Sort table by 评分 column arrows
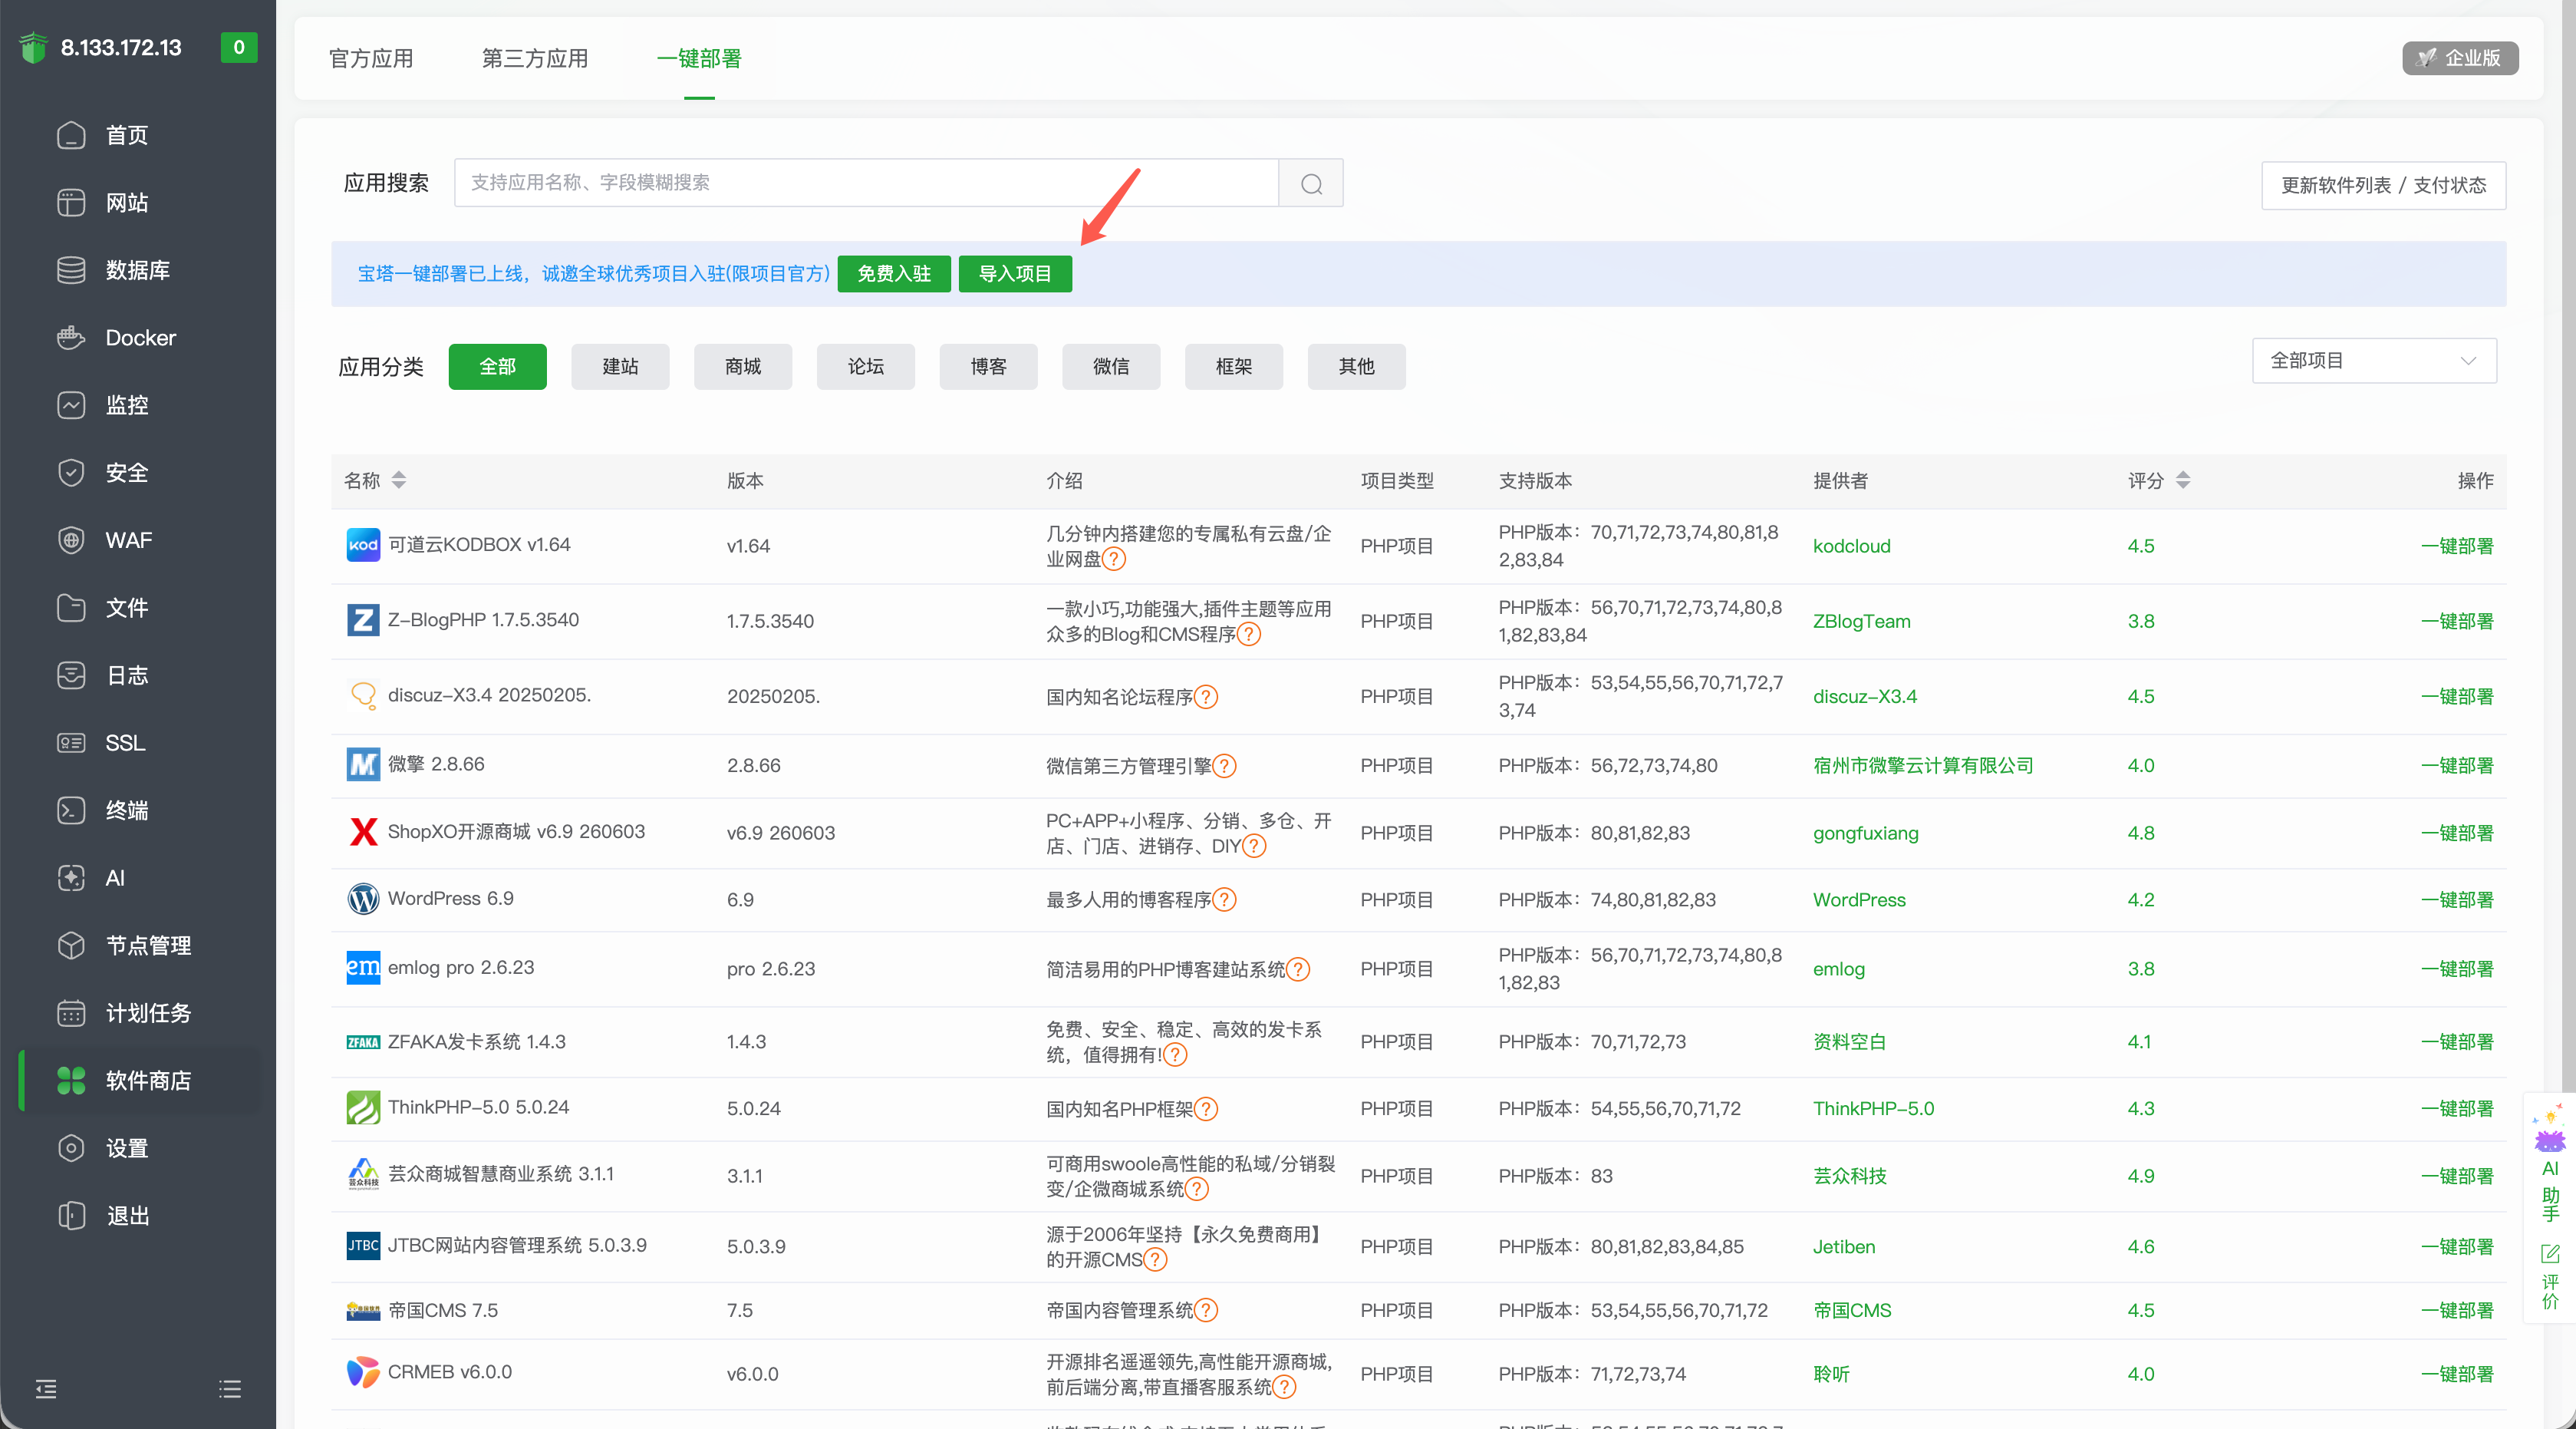Screen dimensions: 2576x1429 pyautogui.click(x=2183, y=480)
